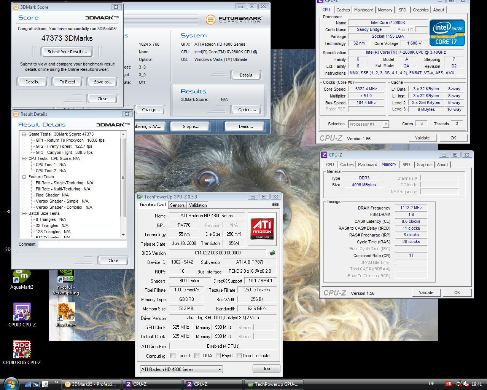Image resolution: width=487 pixels, height=390 pixels.
Task: Open the ATI tray icon
Action: pyautogui.click(x=449, y=384)
